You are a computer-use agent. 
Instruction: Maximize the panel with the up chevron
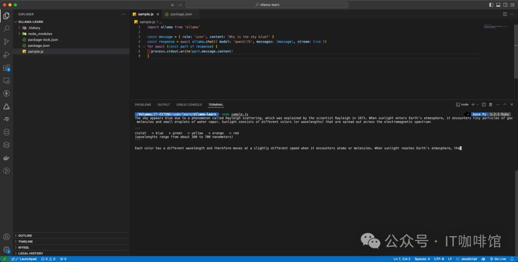tap(505, 105)
